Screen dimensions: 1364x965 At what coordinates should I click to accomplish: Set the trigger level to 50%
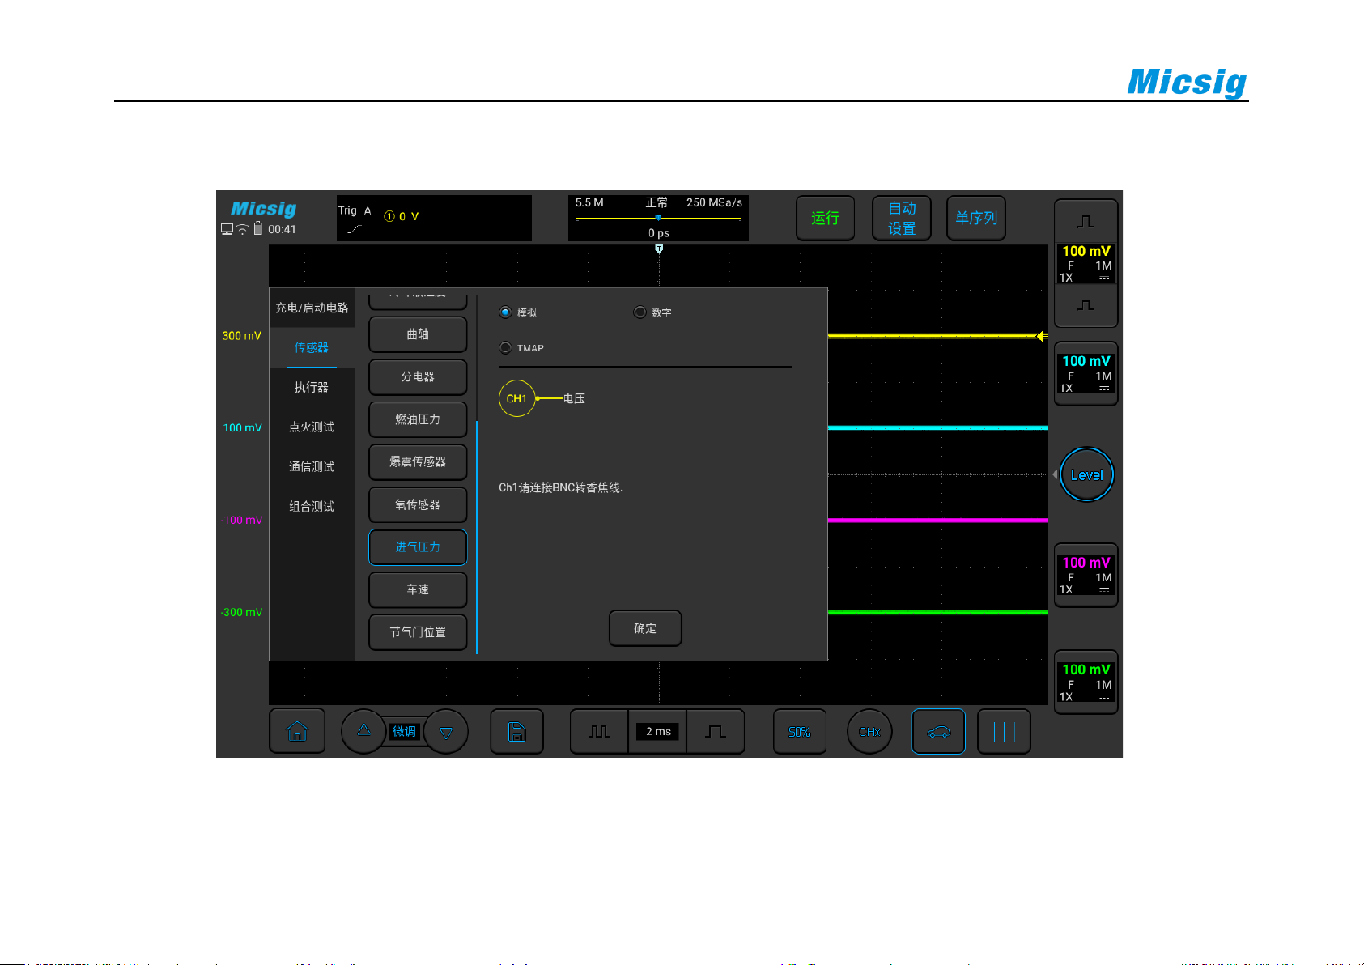(800, 732)
